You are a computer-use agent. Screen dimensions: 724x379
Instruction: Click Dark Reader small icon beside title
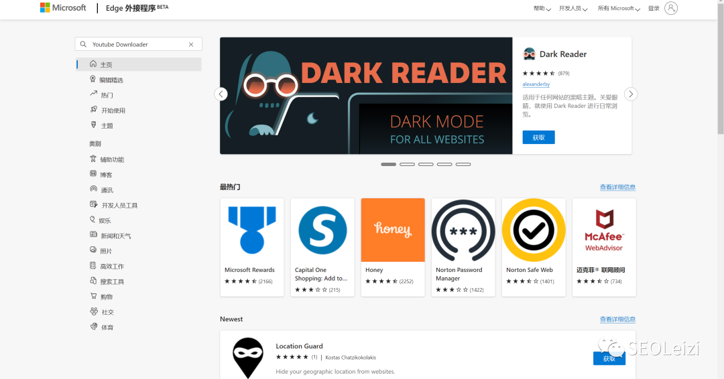(529, 54)
